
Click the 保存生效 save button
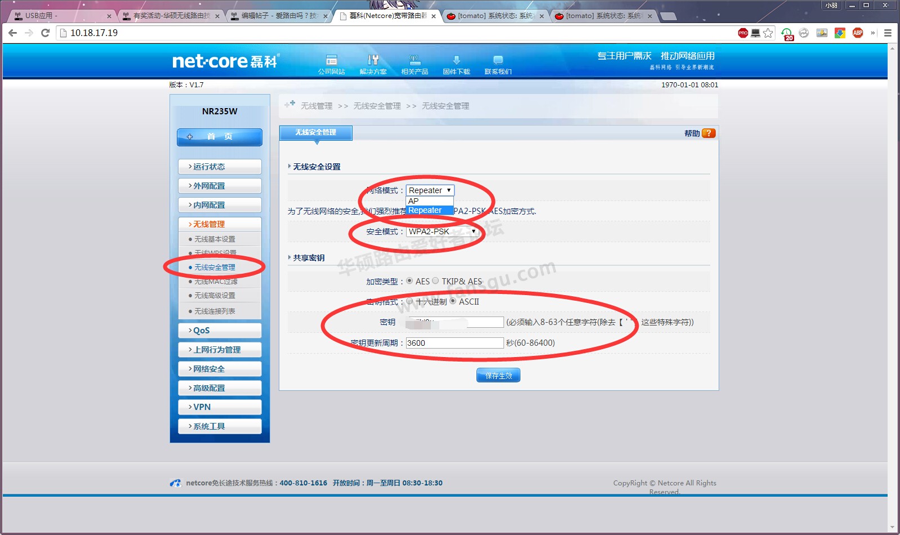coord(498,376)
